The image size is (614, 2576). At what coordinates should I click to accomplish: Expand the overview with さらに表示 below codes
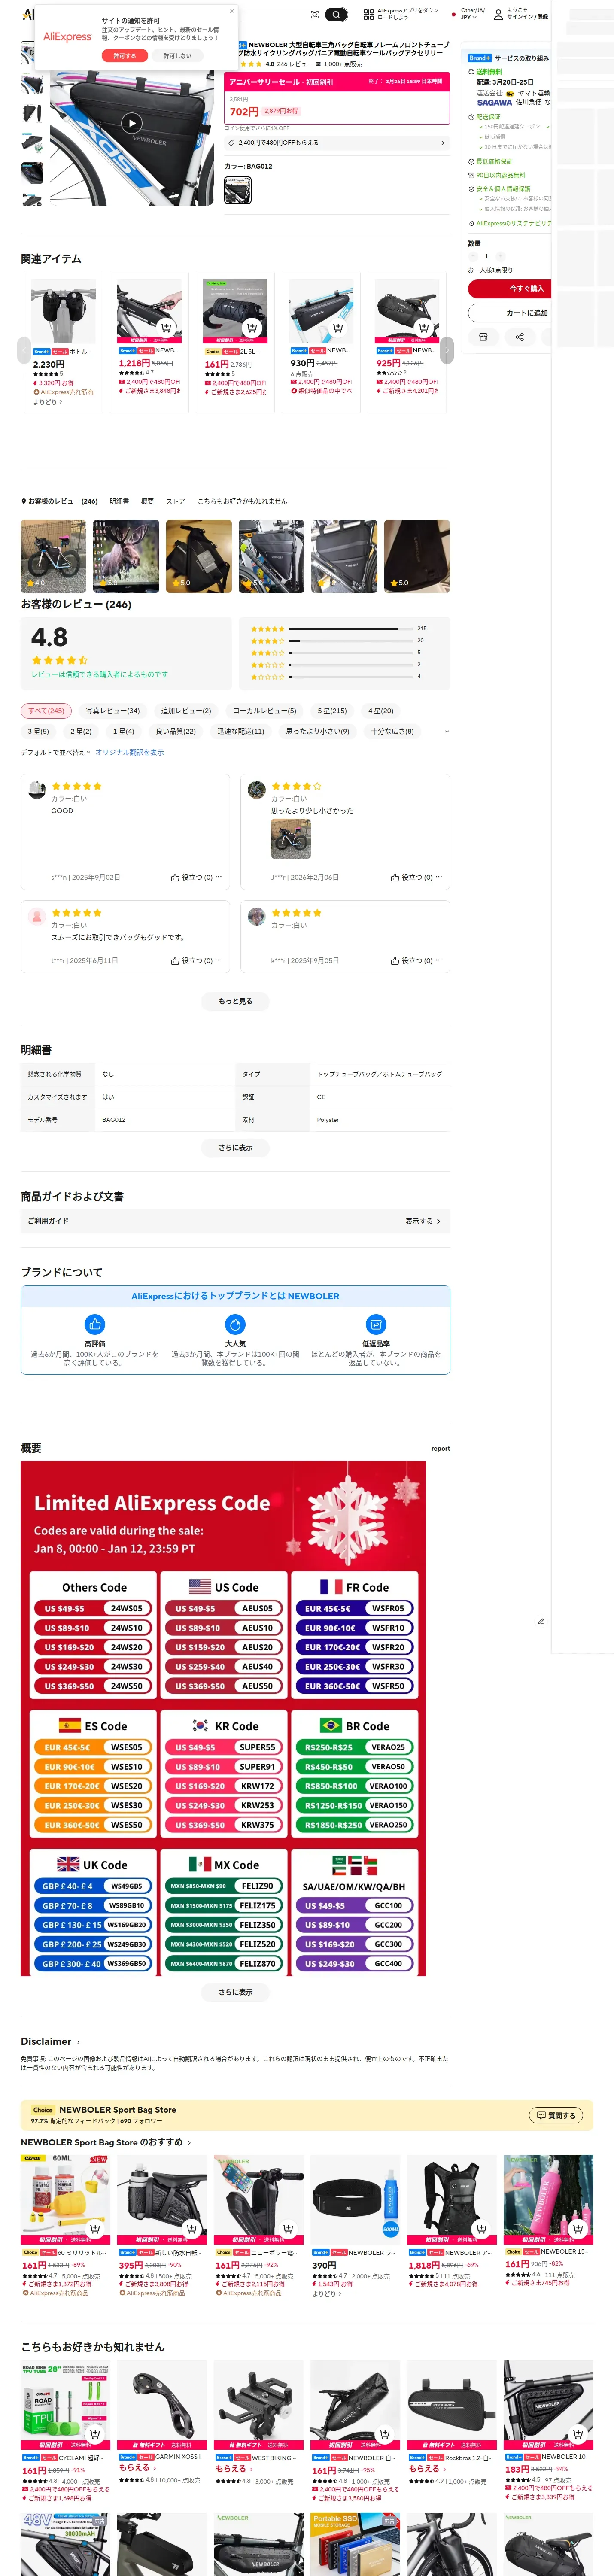point(235,1992)
